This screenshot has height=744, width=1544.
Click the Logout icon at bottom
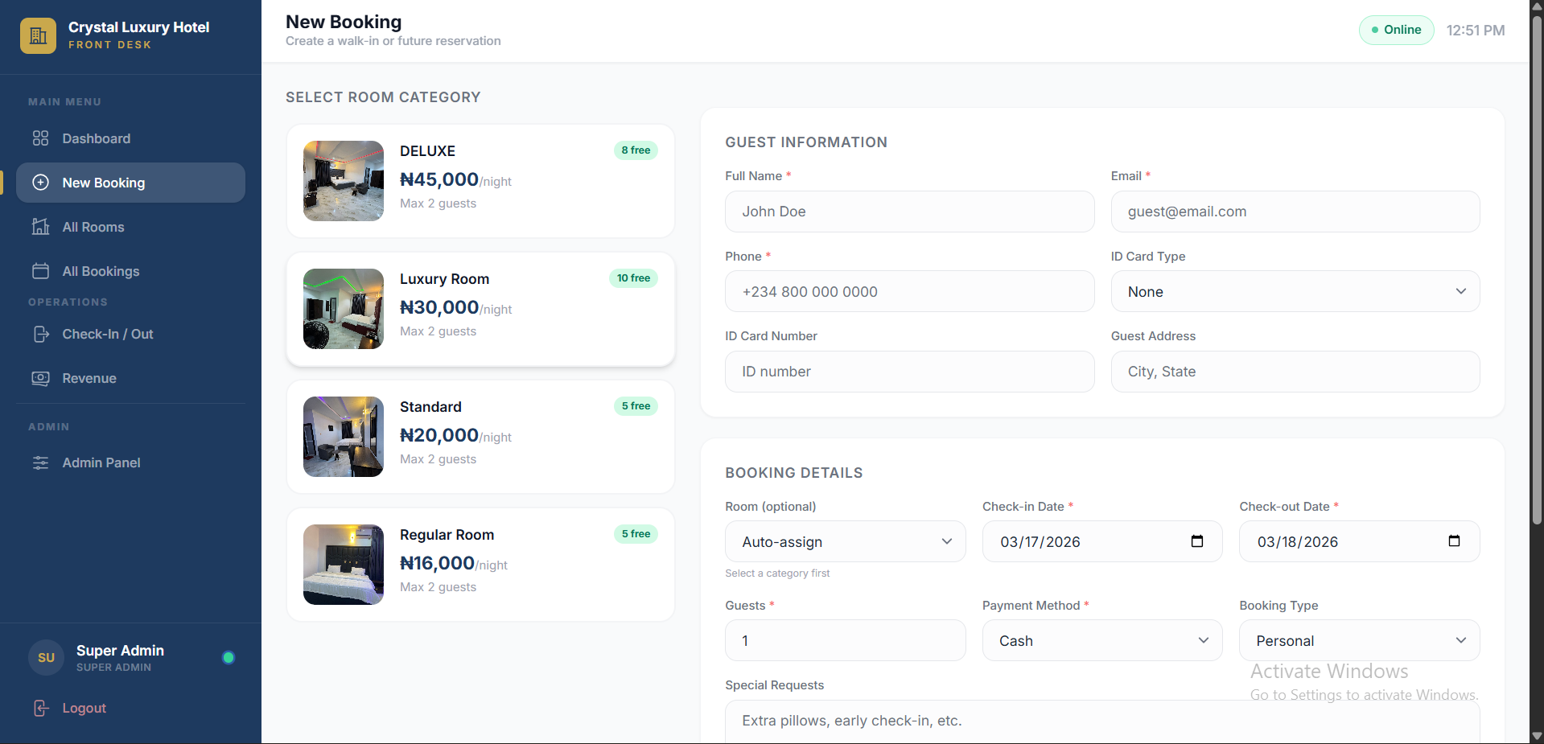click(40, 708)
